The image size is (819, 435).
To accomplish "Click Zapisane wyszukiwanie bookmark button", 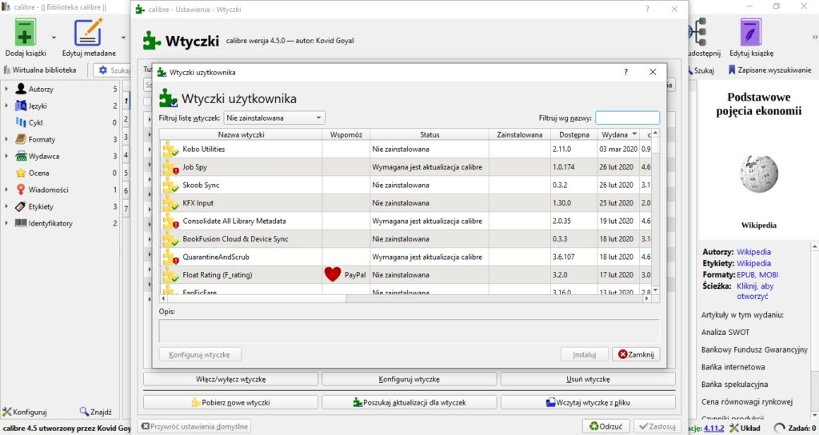I will 770,70.
